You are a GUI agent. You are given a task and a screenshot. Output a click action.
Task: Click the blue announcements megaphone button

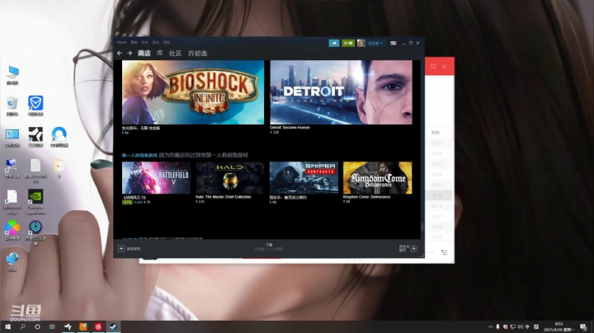334,43
